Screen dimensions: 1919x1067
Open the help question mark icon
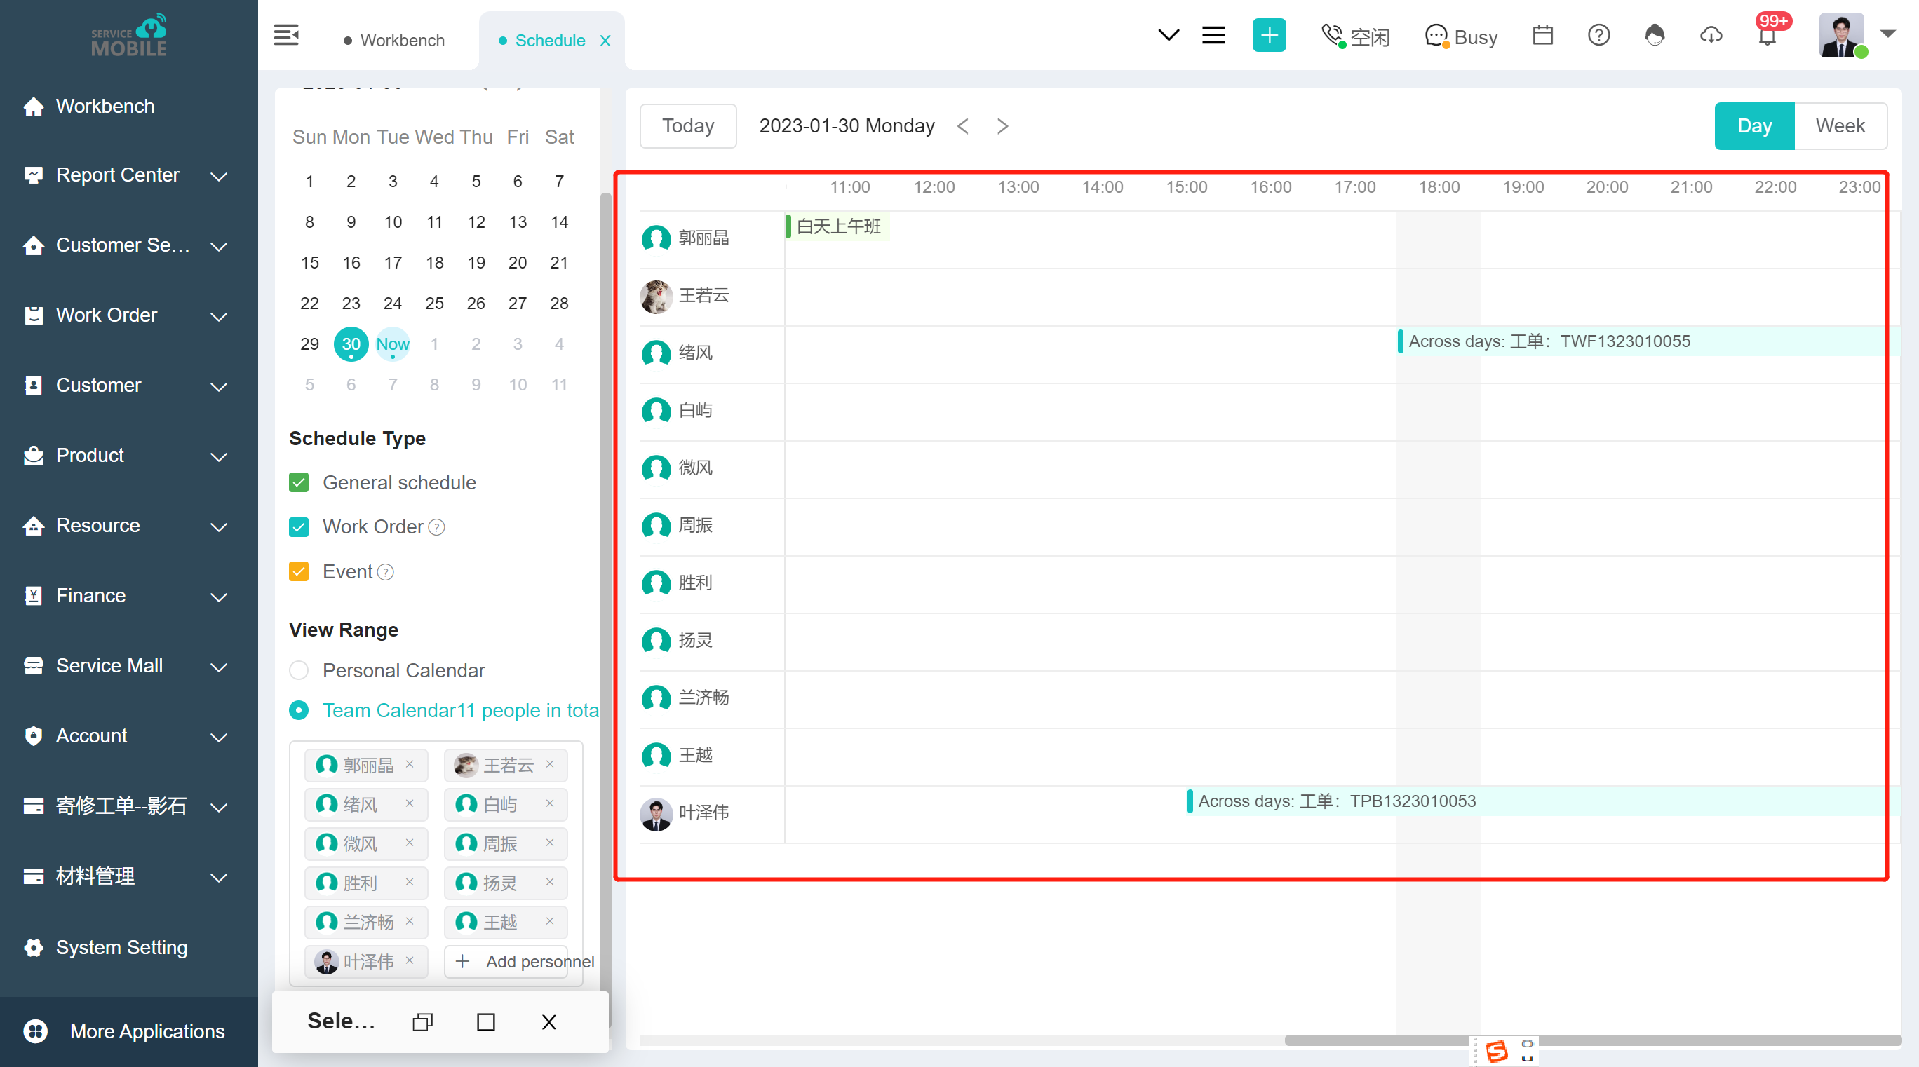coord(1598,35)
